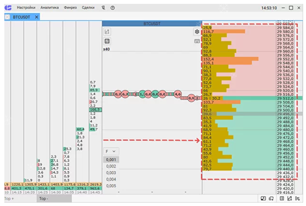Click the 14:45 time column label
The height and width of the screenshot is (206, 306).
pyautogui.click(x=95, y=192)
